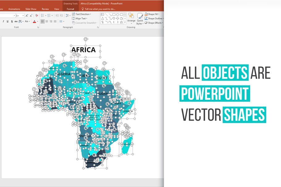Click the red font color swatch
The image size is (281, 187).
click(34, 21)
